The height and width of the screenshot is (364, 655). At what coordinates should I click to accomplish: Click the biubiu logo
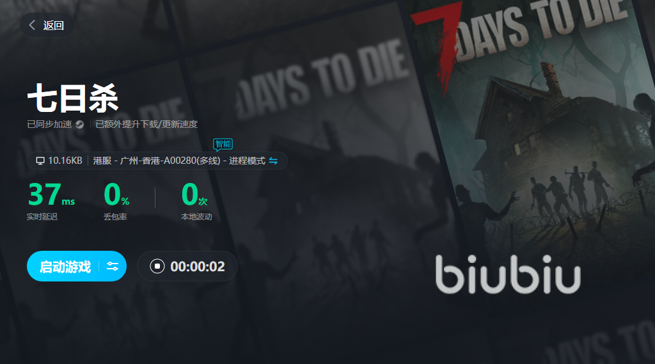(508, 274)
